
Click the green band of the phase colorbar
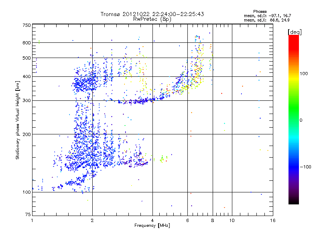click(x=294, y=108)
